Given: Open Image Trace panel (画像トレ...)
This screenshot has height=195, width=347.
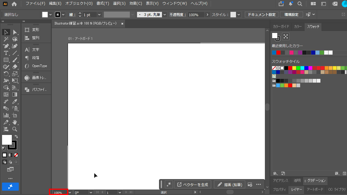Looking at the screenshot, I should click(36, 78).
